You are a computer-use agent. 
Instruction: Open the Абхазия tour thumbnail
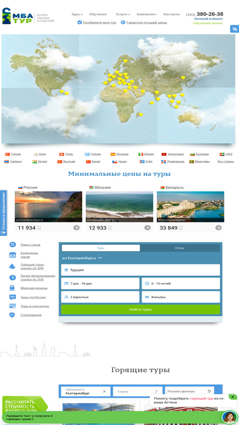click(x=120, y=206)
